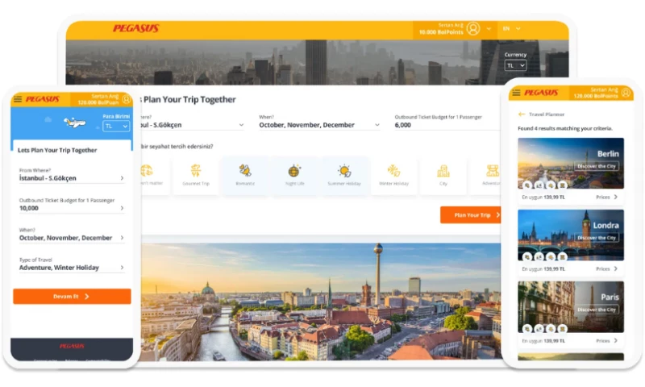The image size is (645, 387).
Task: Click the Devam Et button
Action: pos(72,297)
